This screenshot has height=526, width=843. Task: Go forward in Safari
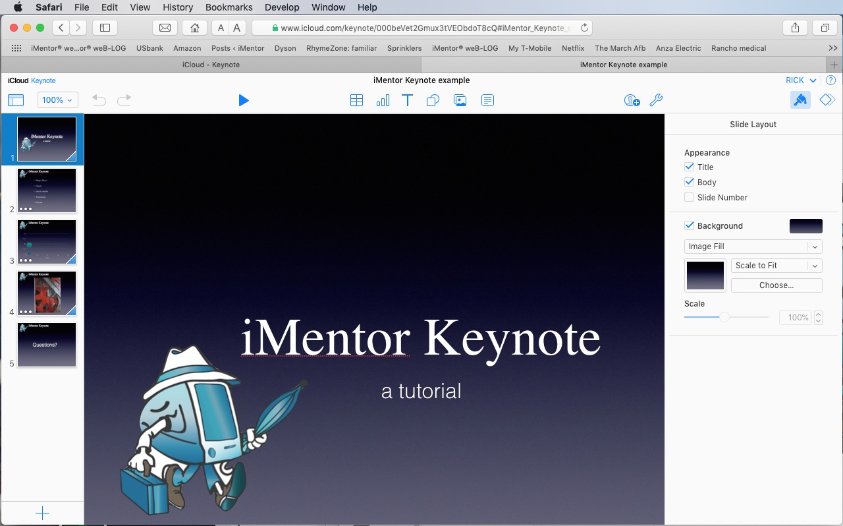tap(78, 28)
